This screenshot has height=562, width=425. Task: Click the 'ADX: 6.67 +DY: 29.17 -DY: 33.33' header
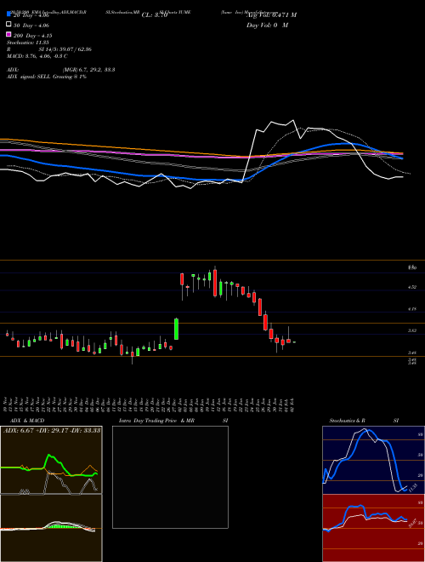52,430
